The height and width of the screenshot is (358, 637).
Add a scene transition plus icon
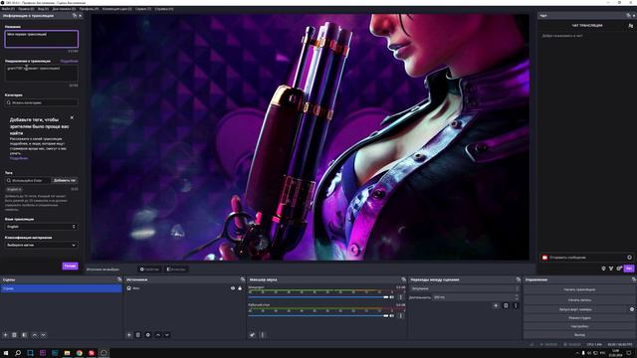[x=496, y=305]
